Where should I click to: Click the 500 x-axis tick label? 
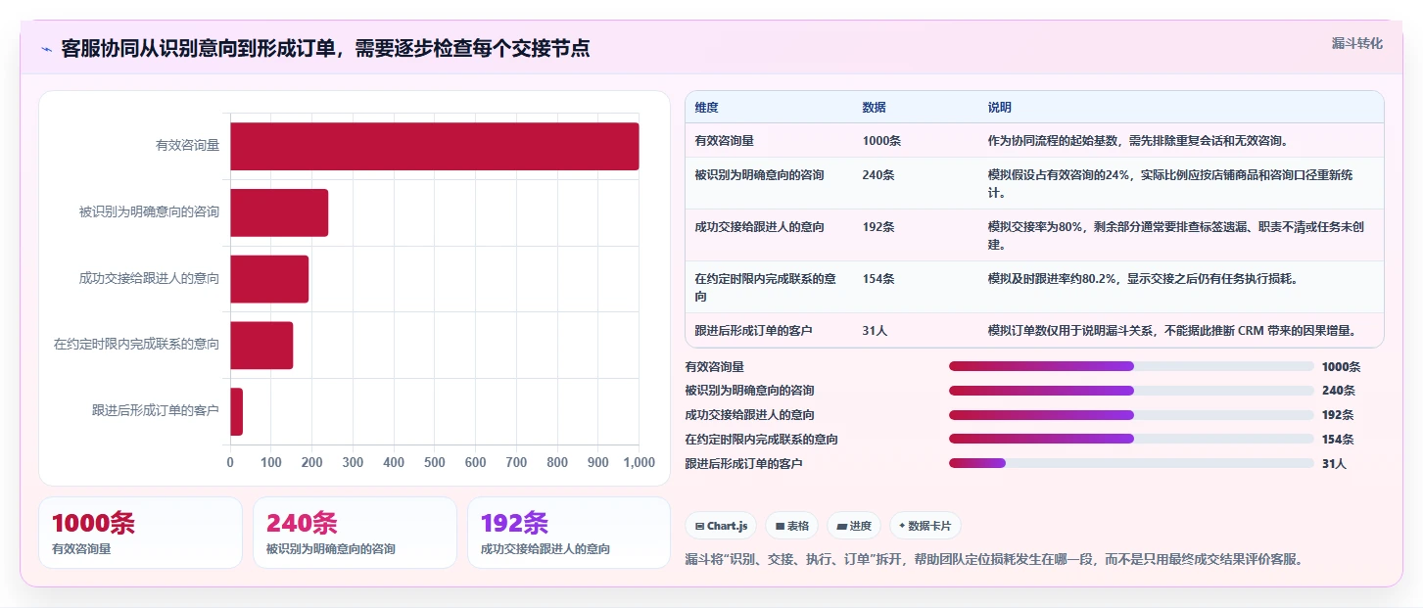pos(435,463)
